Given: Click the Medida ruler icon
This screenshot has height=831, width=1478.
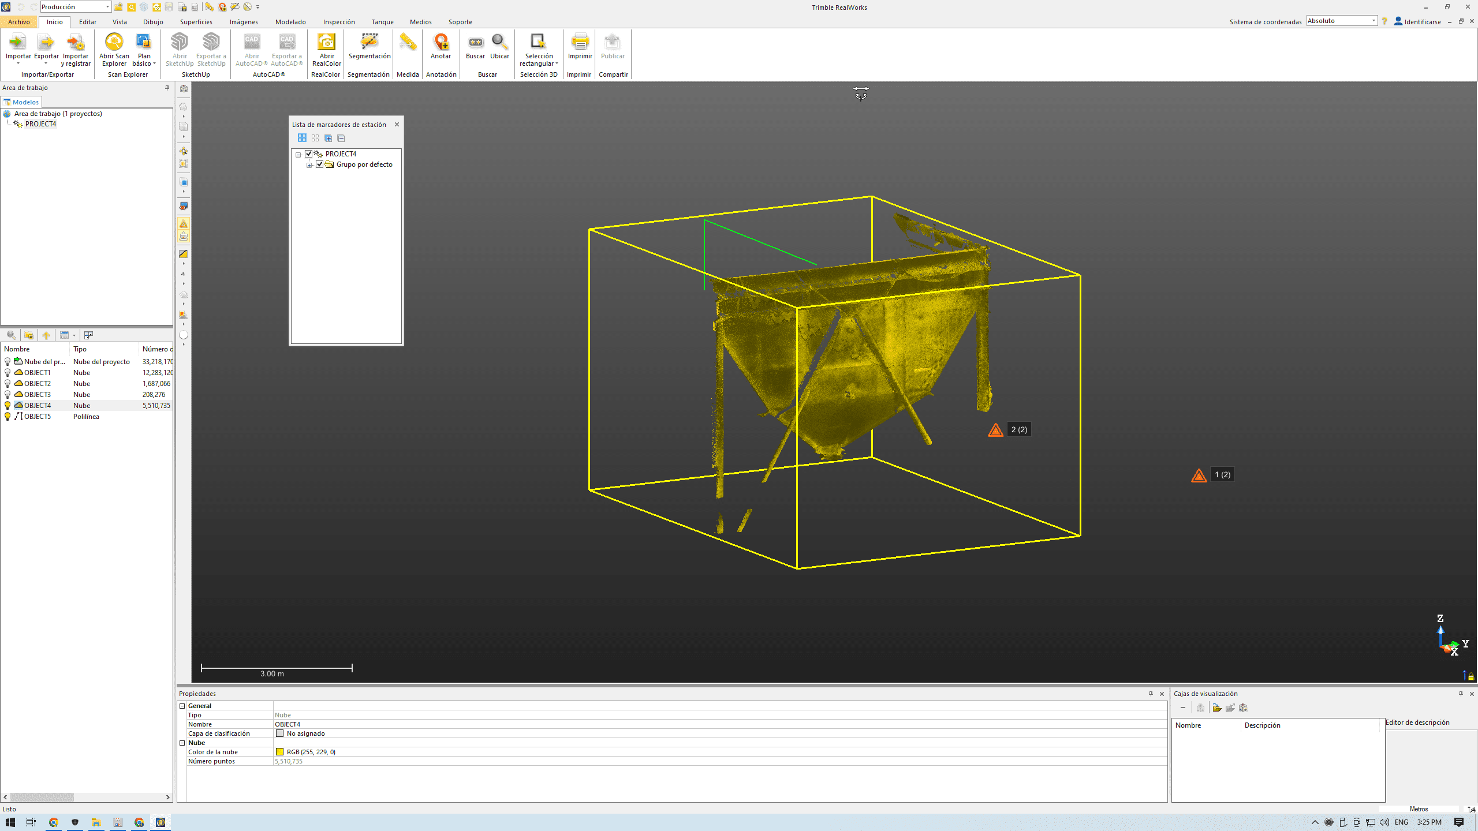Looking at the screenshot, I should pos(408,42).
